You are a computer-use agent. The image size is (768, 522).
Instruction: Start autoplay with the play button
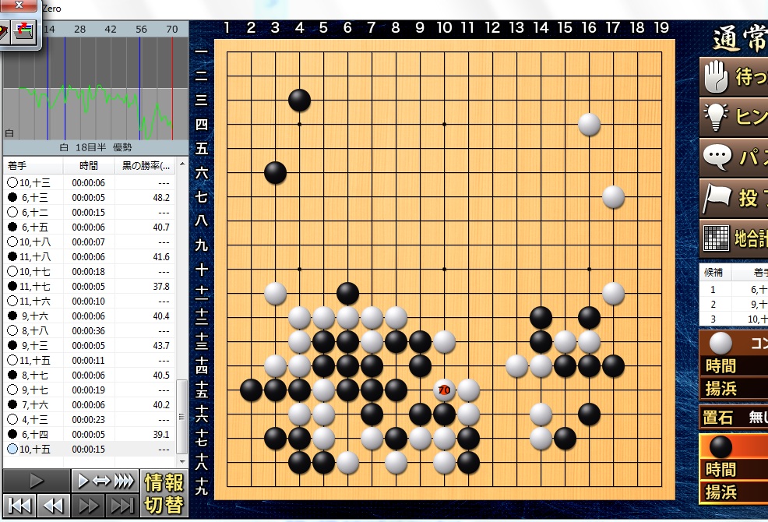point(37,480)
